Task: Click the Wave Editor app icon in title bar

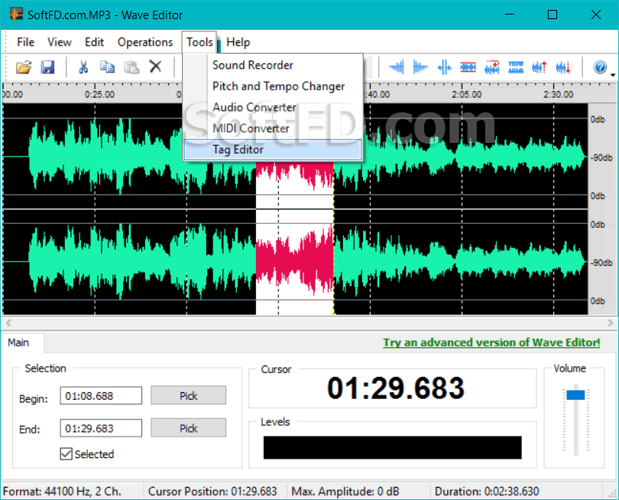Action: point(16,15)
